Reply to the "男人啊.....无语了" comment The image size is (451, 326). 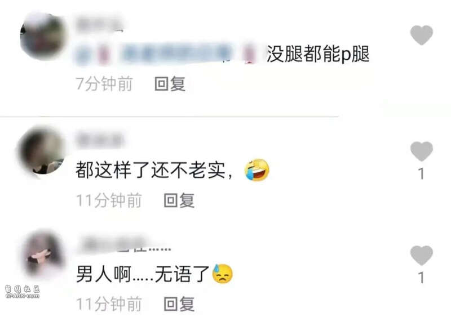[x=179, y=304]
